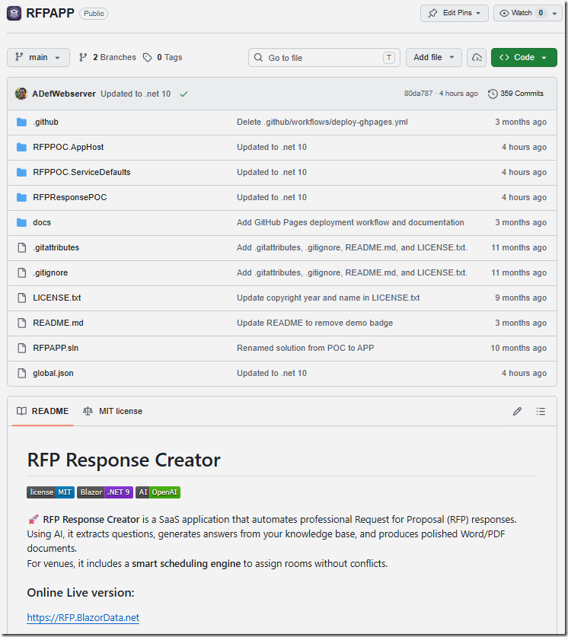568x637 pixels.
Task: Open global.json commit 'Updated to .net 10'
Action: [x=272, y=374]
